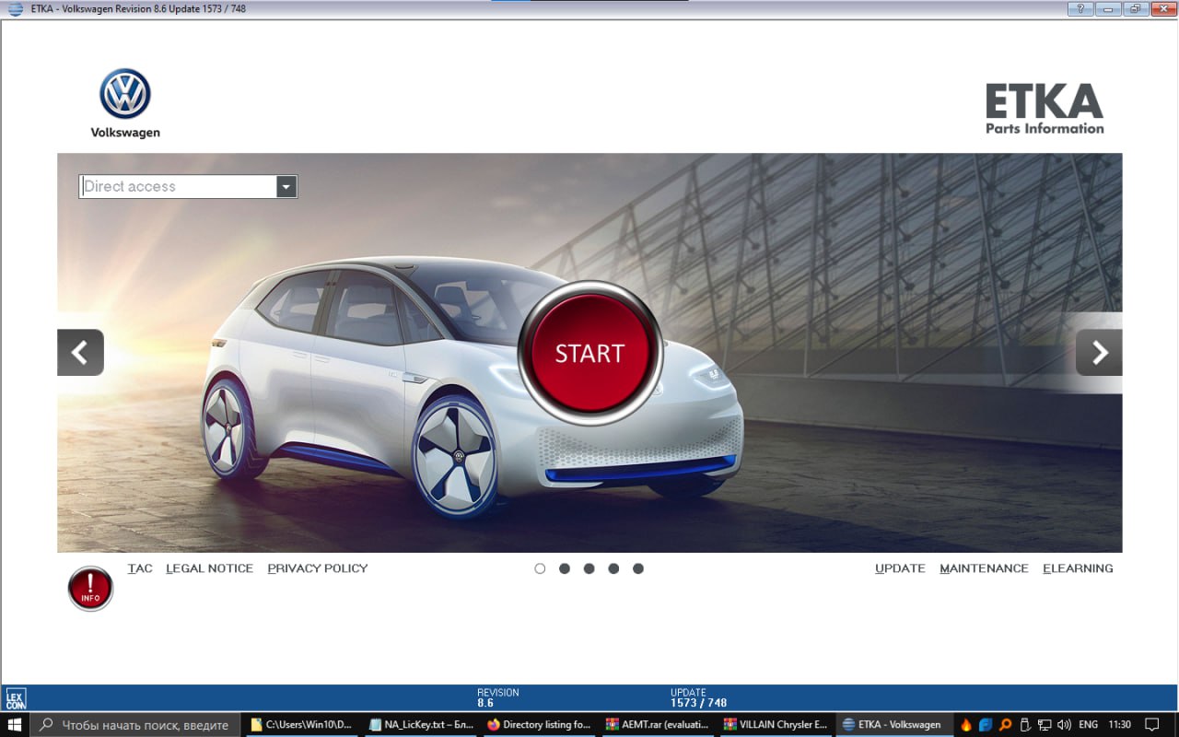Image resolution: width=1179 pixels, height=737 pixels.
Task: Open the red INFO notification icon
Action: click(89, 588)
